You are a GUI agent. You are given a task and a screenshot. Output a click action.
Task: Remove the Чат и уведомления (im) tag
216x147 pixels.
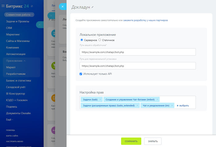coord(172,105)
